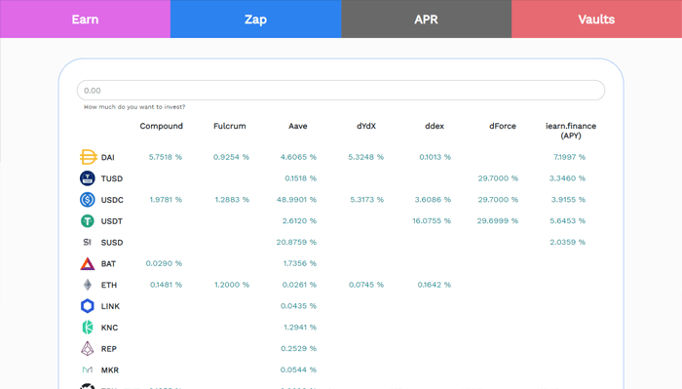Click ETH Fulcrum rate 1.2000 %

[x=232, y=285]
